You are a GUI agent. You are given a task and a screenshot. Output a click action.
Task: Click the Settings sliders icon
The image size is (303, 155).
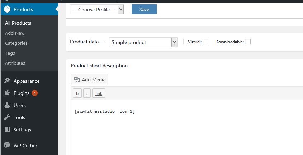tap(7, 130)
